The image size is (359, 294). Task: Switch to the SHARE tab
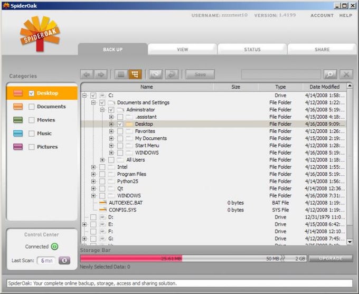(322, 49)
